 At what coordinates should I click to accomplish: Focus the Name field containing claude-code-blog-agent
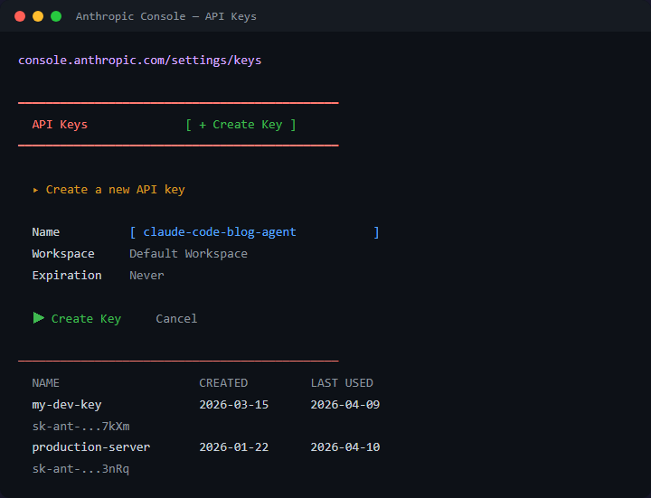[254, 232]
